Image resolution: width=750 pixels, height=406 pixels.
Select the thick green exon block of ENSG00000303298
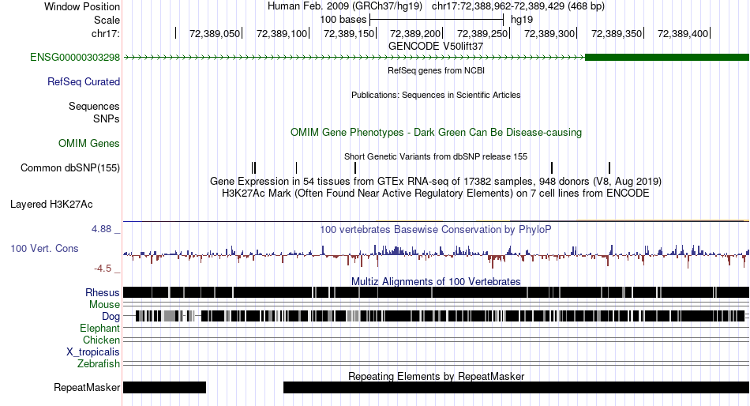[667, 58]
